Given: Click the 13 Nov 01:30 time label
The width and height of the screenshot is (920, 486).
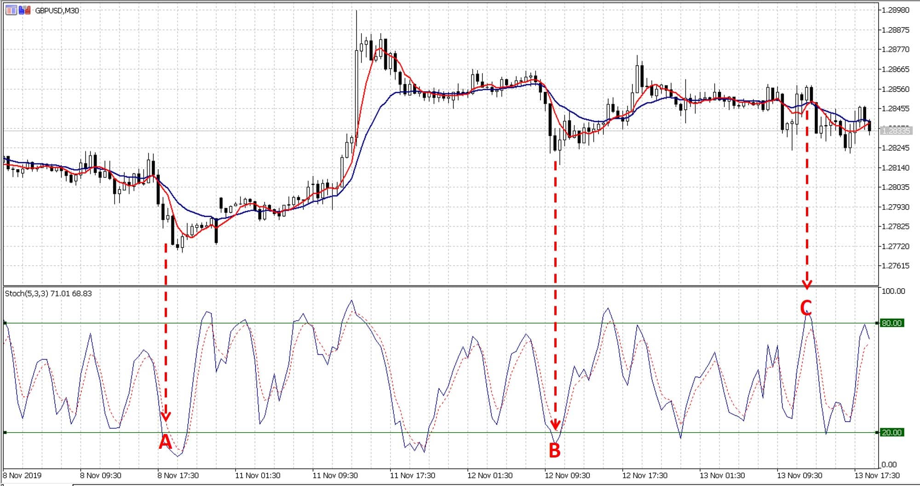Looking at the screenshot, I should coord(722,475).
